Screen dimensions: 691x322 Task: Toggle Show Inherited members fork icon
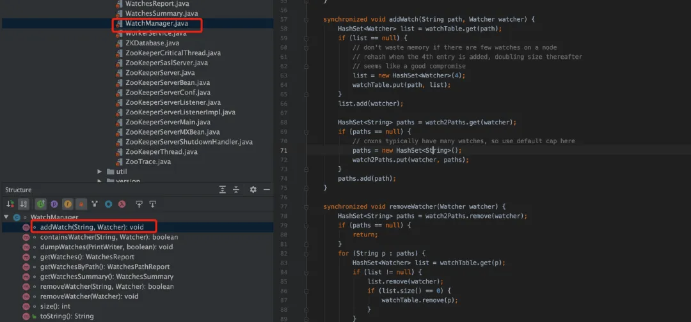(x=95, y=204)
